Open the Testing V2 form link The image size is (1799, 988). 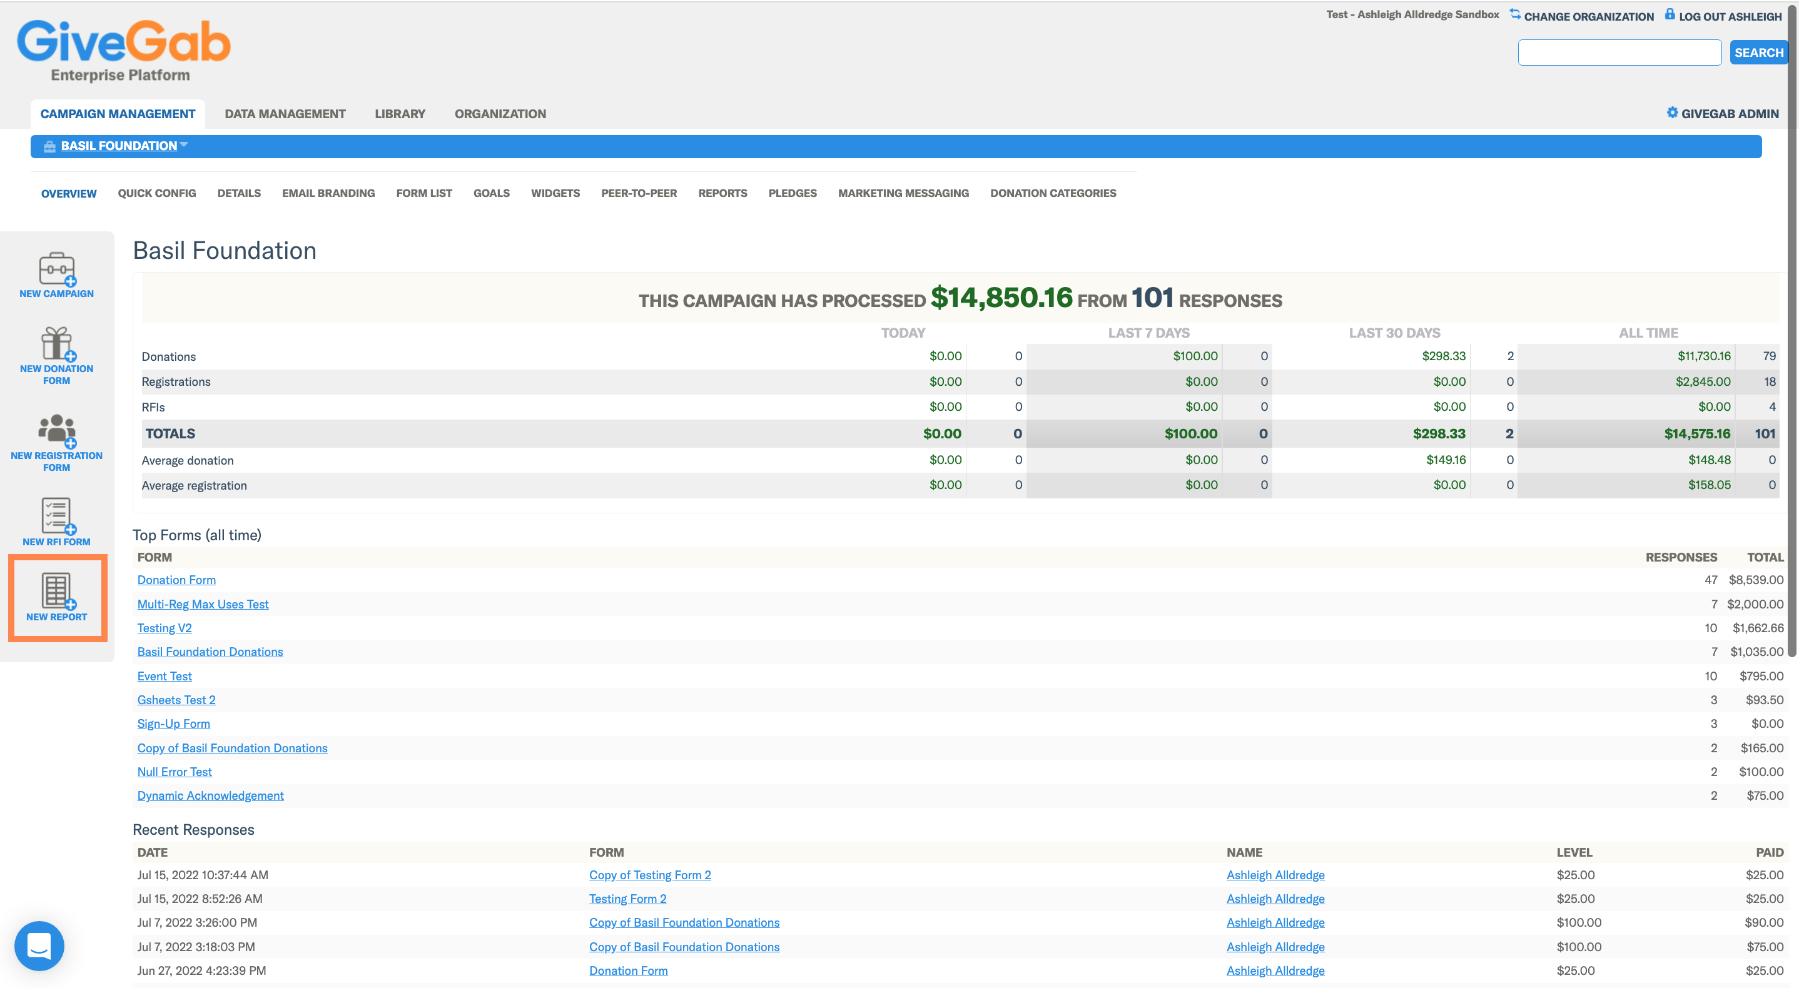coord(165,628)
